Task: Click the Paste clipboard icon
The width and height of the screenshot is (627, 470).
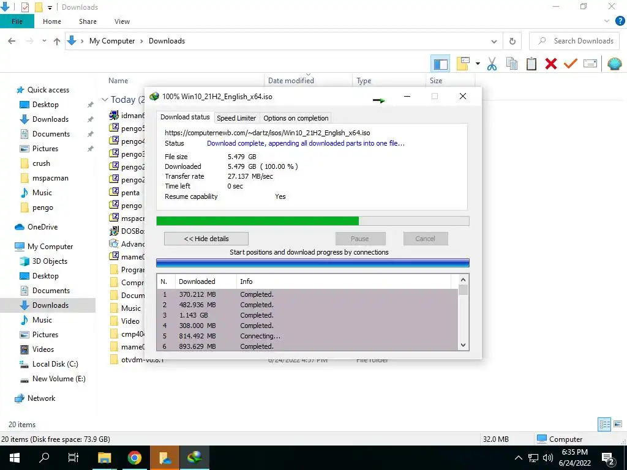Action: pos(531,64)
